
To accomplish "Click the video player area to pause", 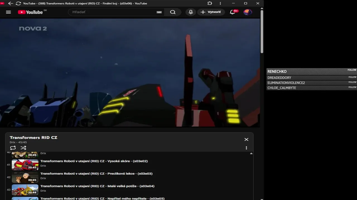I will point(130,73).
